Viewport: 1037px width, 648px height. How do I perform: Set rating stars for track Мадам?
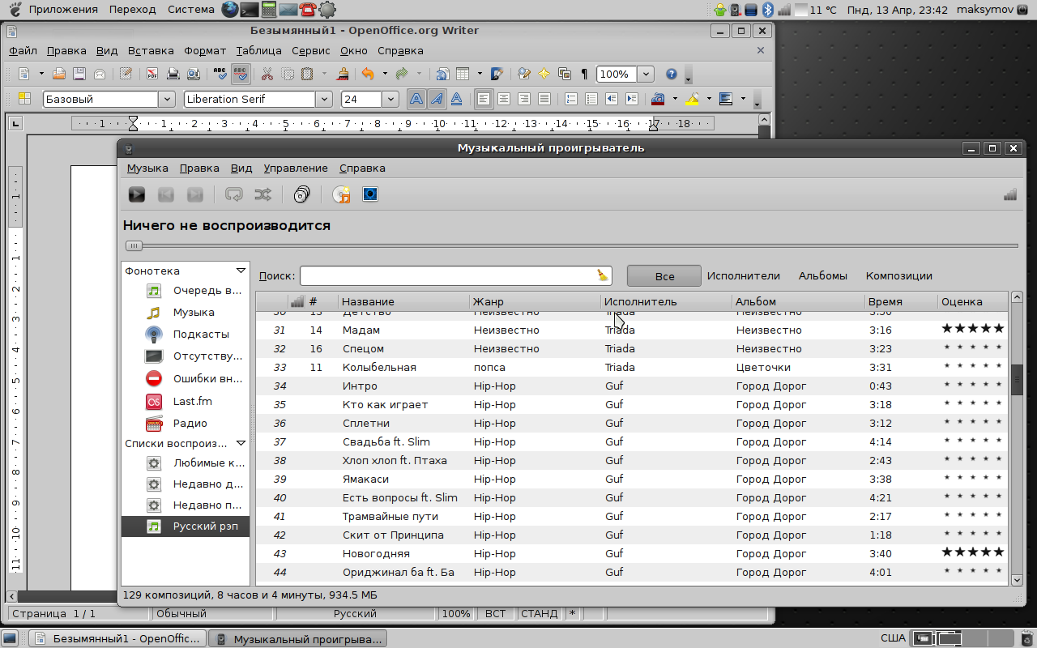pyautogui.click(x=972, y=329)
